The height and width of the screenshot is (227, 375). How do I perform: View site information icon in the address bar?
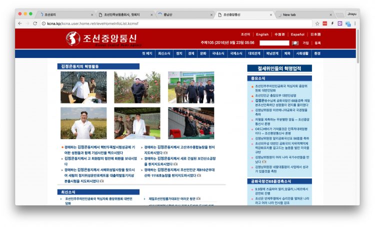tap(44, 23)
